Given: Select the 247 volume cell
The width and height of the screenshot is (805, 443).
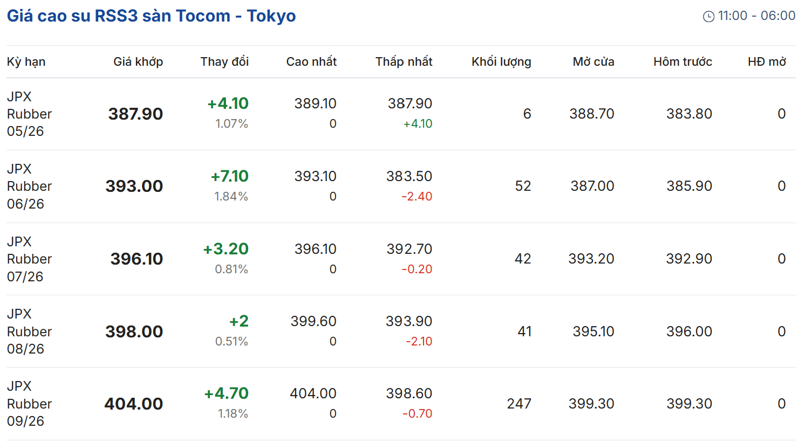Looking at the screenshot, I should pyautogui.click(x=519, y=404).
